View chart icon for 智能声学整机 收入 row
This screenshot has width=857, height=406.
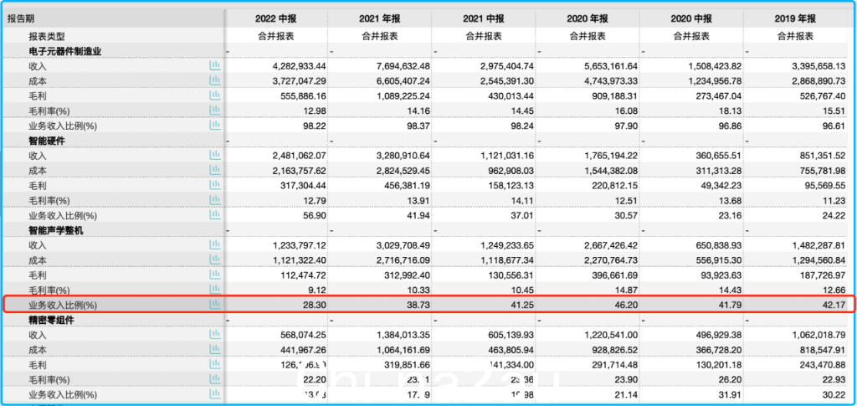pyautogui.click(x=215, y=244)
